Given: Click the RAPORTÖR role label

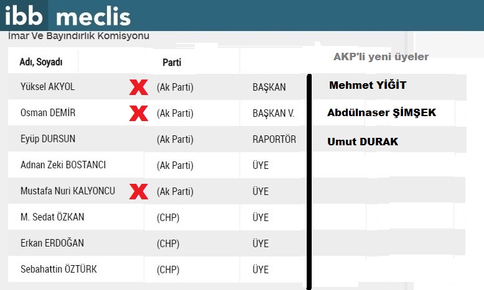Looking at the screenshot, I should coord(274,140).
